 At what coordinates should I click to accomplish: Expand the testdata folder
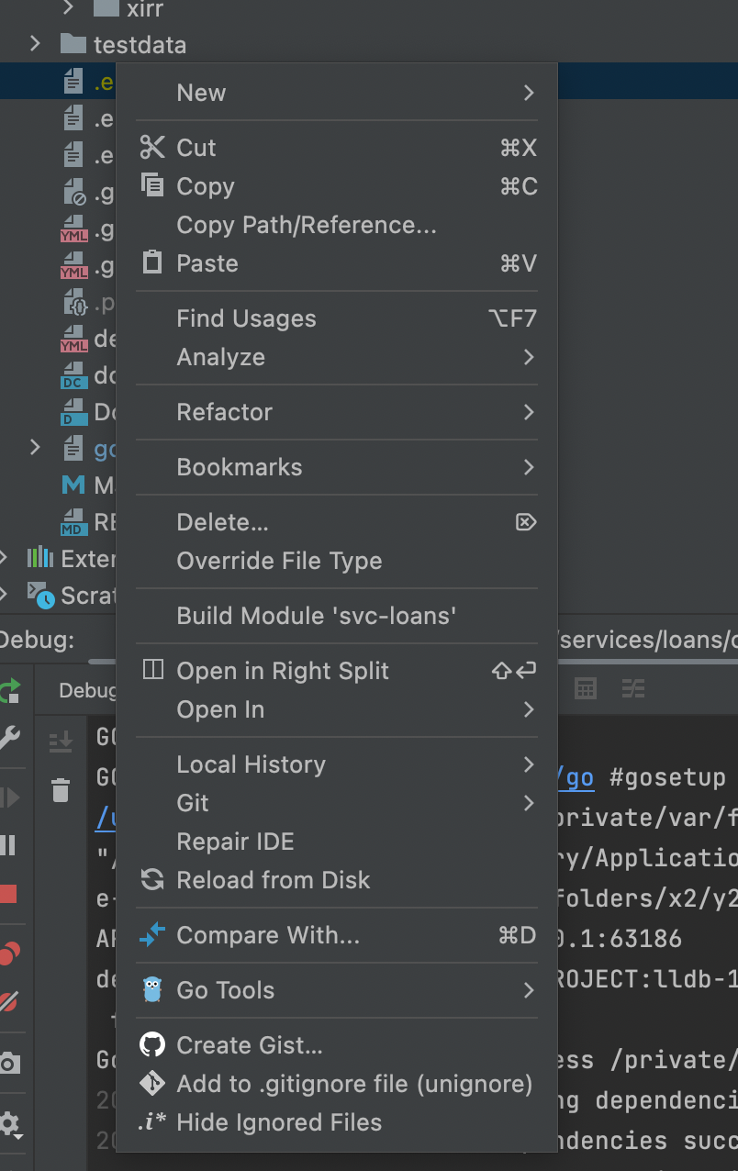click(x=35, y=44)
